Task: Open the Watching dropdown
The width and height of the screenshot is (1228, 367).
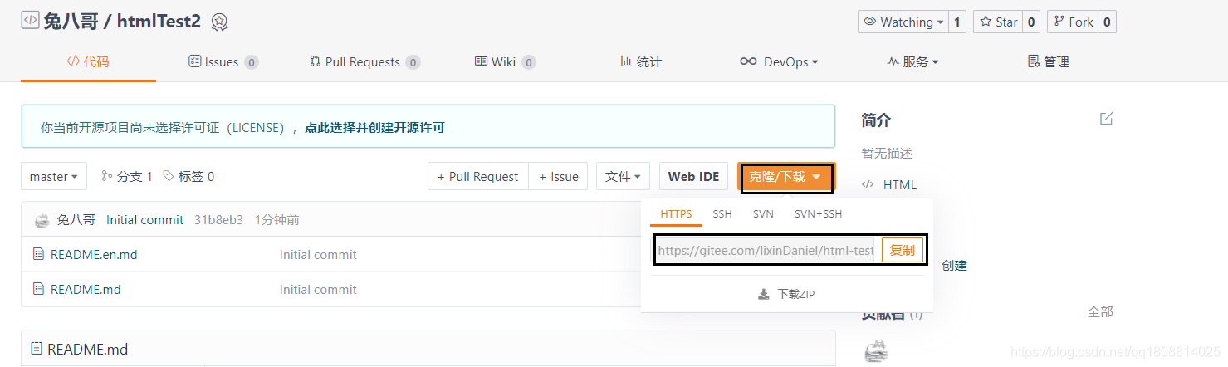Action: (903, 22)
